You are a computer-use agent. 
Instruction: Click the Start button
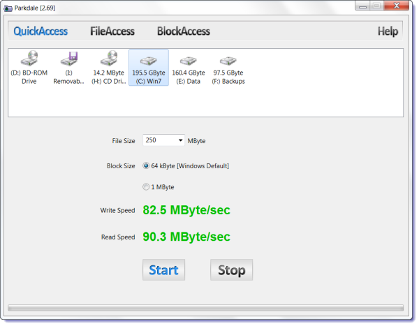pos(163,270)
